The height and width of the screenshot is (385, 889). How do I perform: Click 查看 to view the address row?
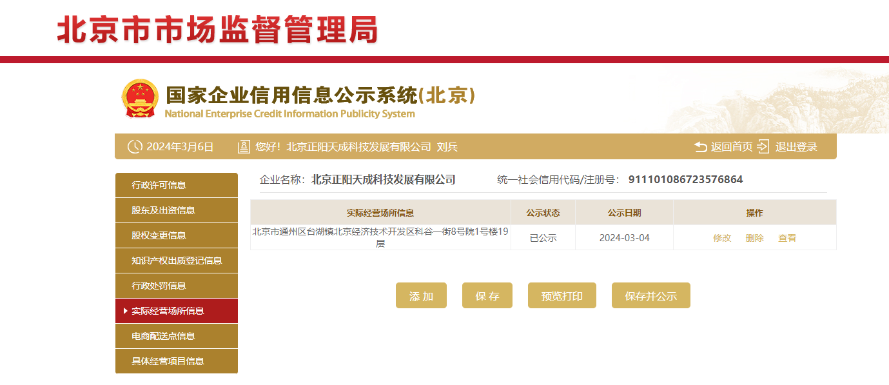coord(787,238)
